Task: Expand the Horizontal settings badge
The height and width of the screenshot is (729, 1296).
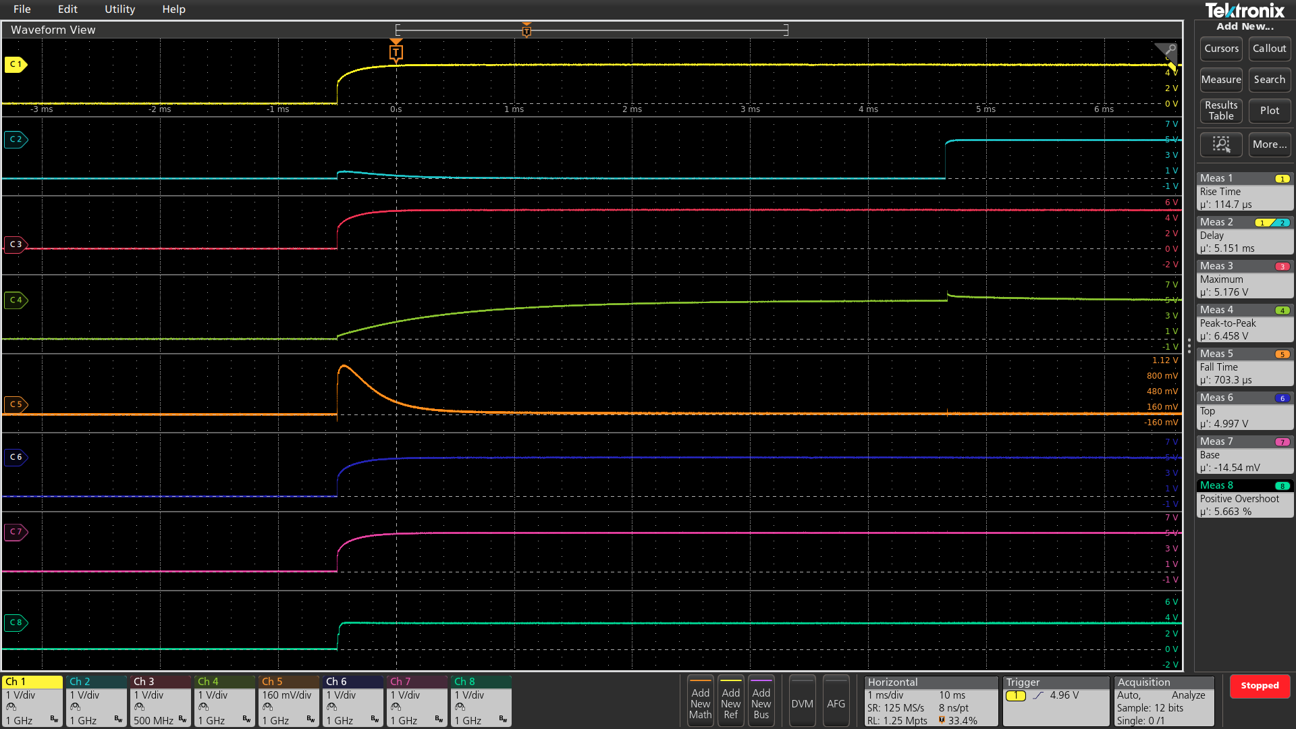Action: [930, 701]
